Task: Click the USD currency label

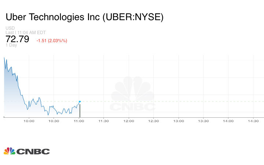Action: pos(10,28)
